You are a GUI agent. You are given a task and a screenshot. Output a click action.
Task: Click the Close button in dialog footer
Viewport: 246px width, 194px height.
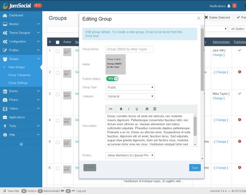click(x=90, y=168)
